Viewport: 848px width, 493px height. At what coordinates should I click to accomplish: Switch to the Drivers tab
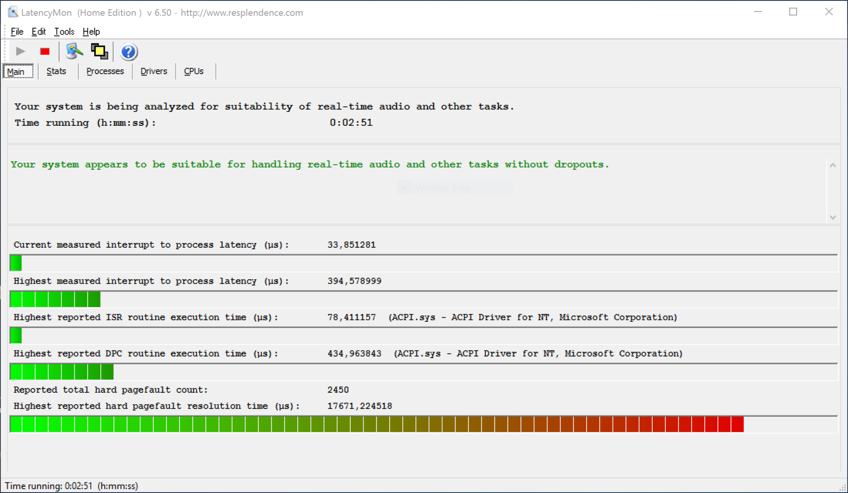(154, 72)
